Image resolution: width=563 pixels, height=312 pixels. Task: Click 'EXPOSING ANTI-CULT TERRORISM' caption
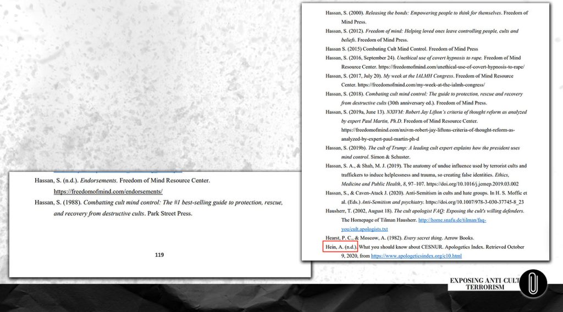coord(484,283)
